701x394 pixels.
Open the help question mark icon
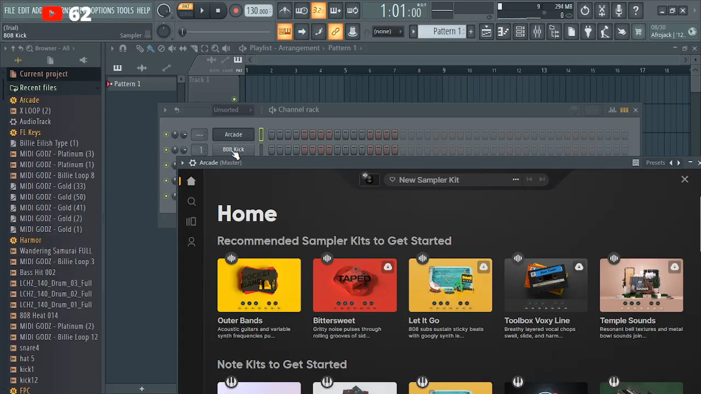pyautogui.click(x=636, y=10)
